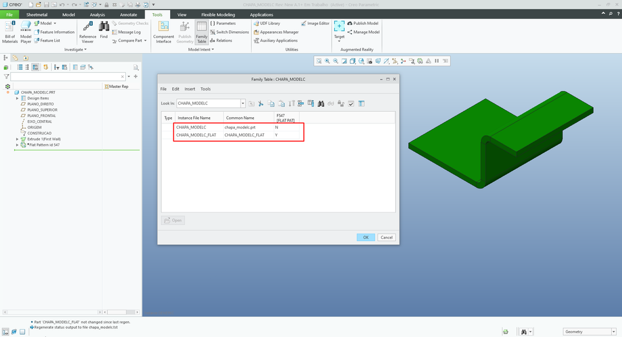Click the copy icon in Family Table toolbar

(271, 103)
